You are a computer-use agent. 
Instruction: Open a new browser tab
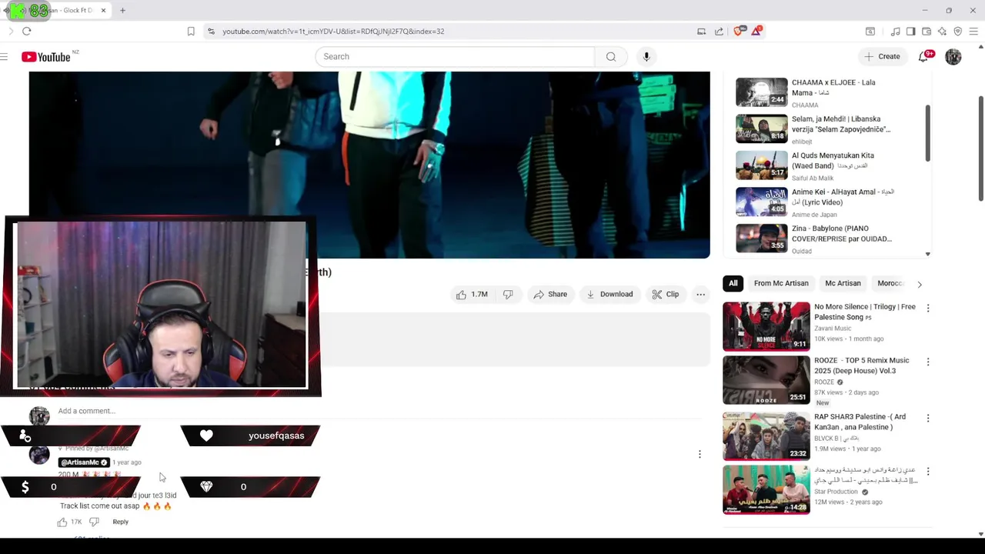click(122, 11)
